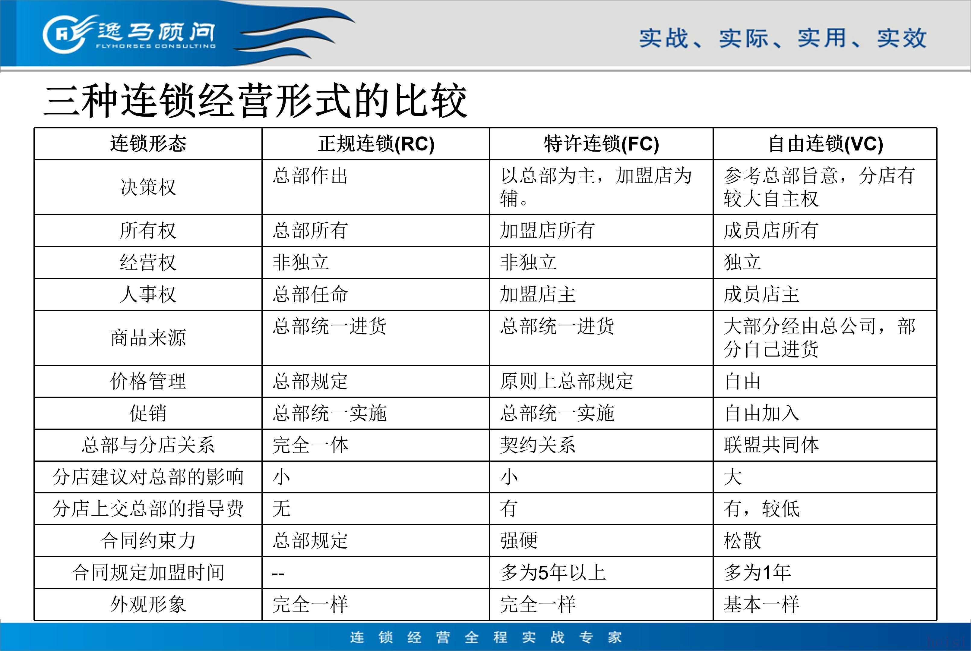
Task: Click the 所有权 row label
Action: click(148, 231)
